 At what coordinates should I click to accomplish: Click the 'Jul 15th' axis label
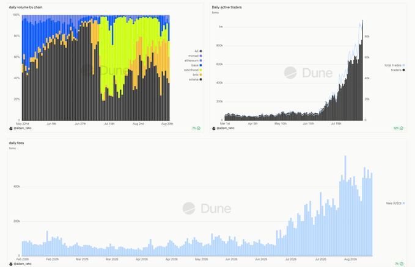109,124
